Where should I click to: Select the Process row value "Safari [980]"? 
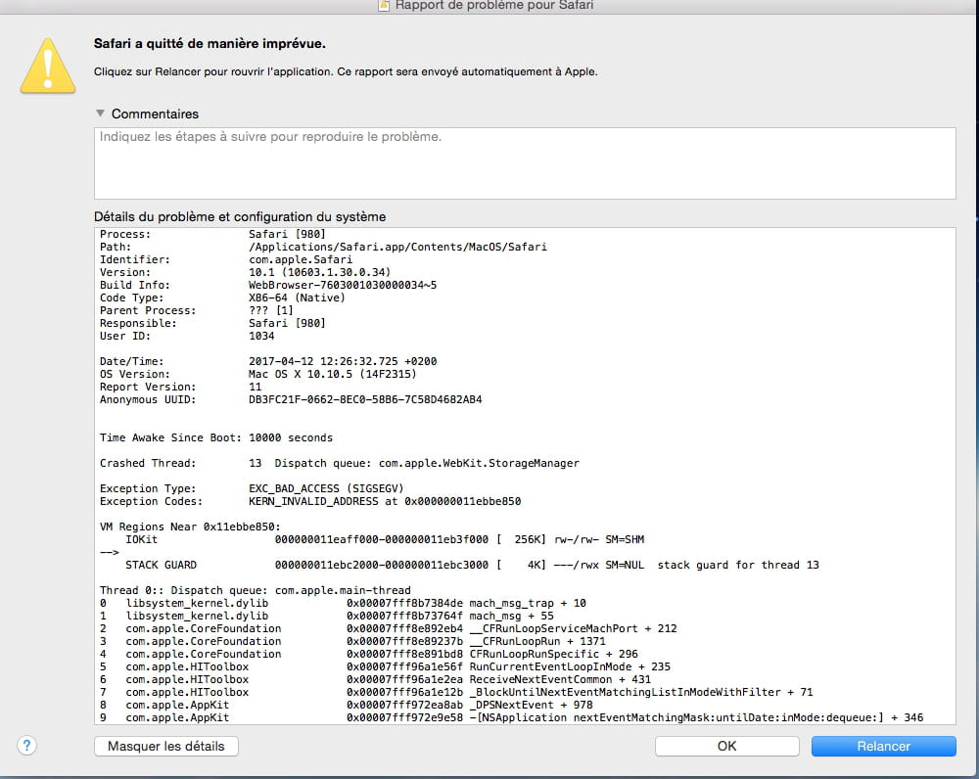click(287, 234)
